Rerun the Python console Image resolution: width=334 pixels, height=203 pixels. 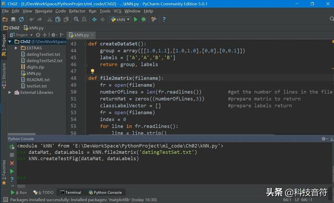coord(12,147)
